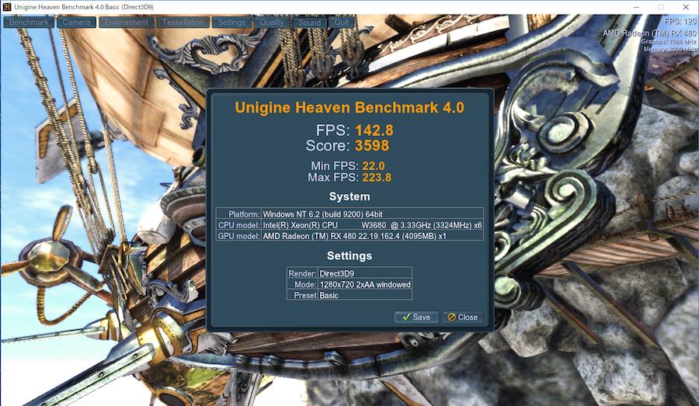Click the GPU model cell AMD Radeon RX 480
699x406 pixels.
pos(372,236)
